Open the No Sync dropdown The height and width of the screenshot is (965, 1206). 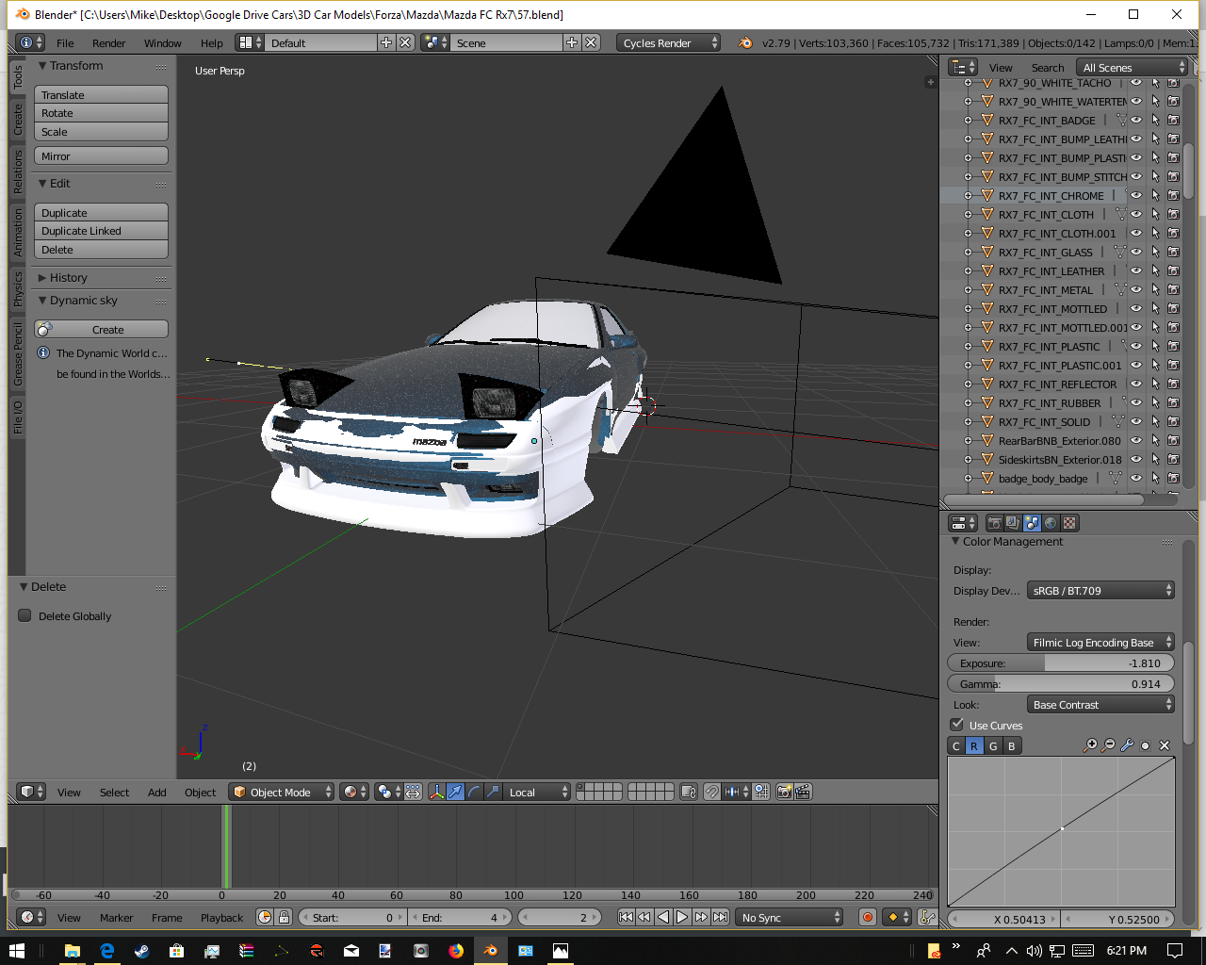(790, 917)
